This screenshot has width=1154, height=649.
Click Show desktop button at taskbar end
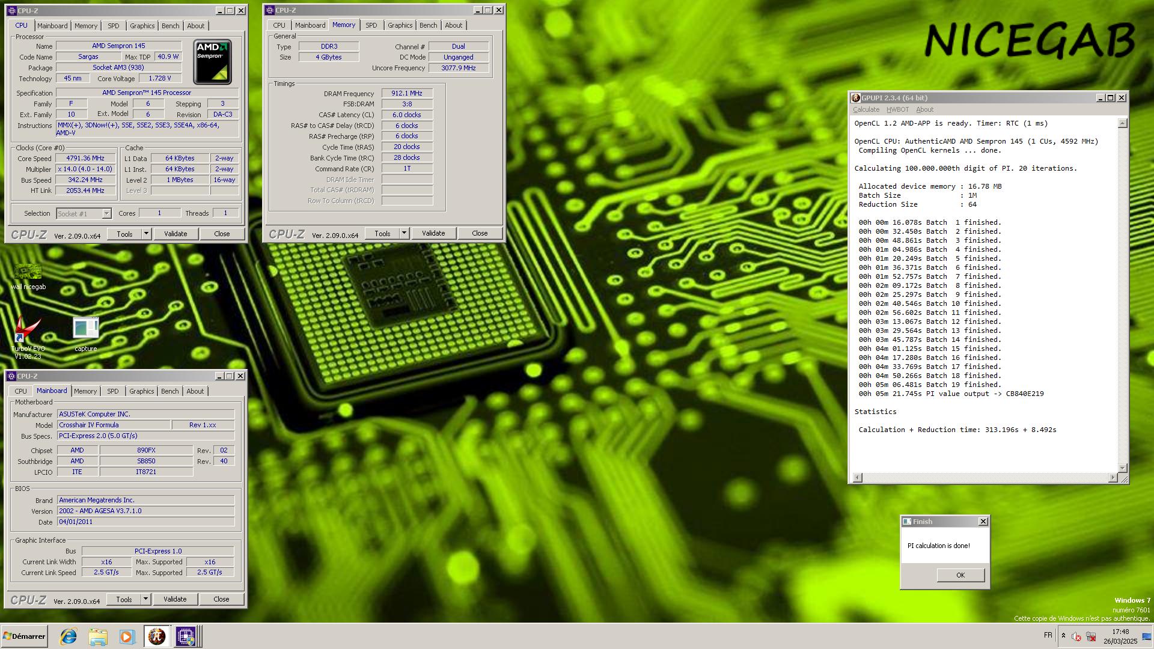click(1147, 636)
